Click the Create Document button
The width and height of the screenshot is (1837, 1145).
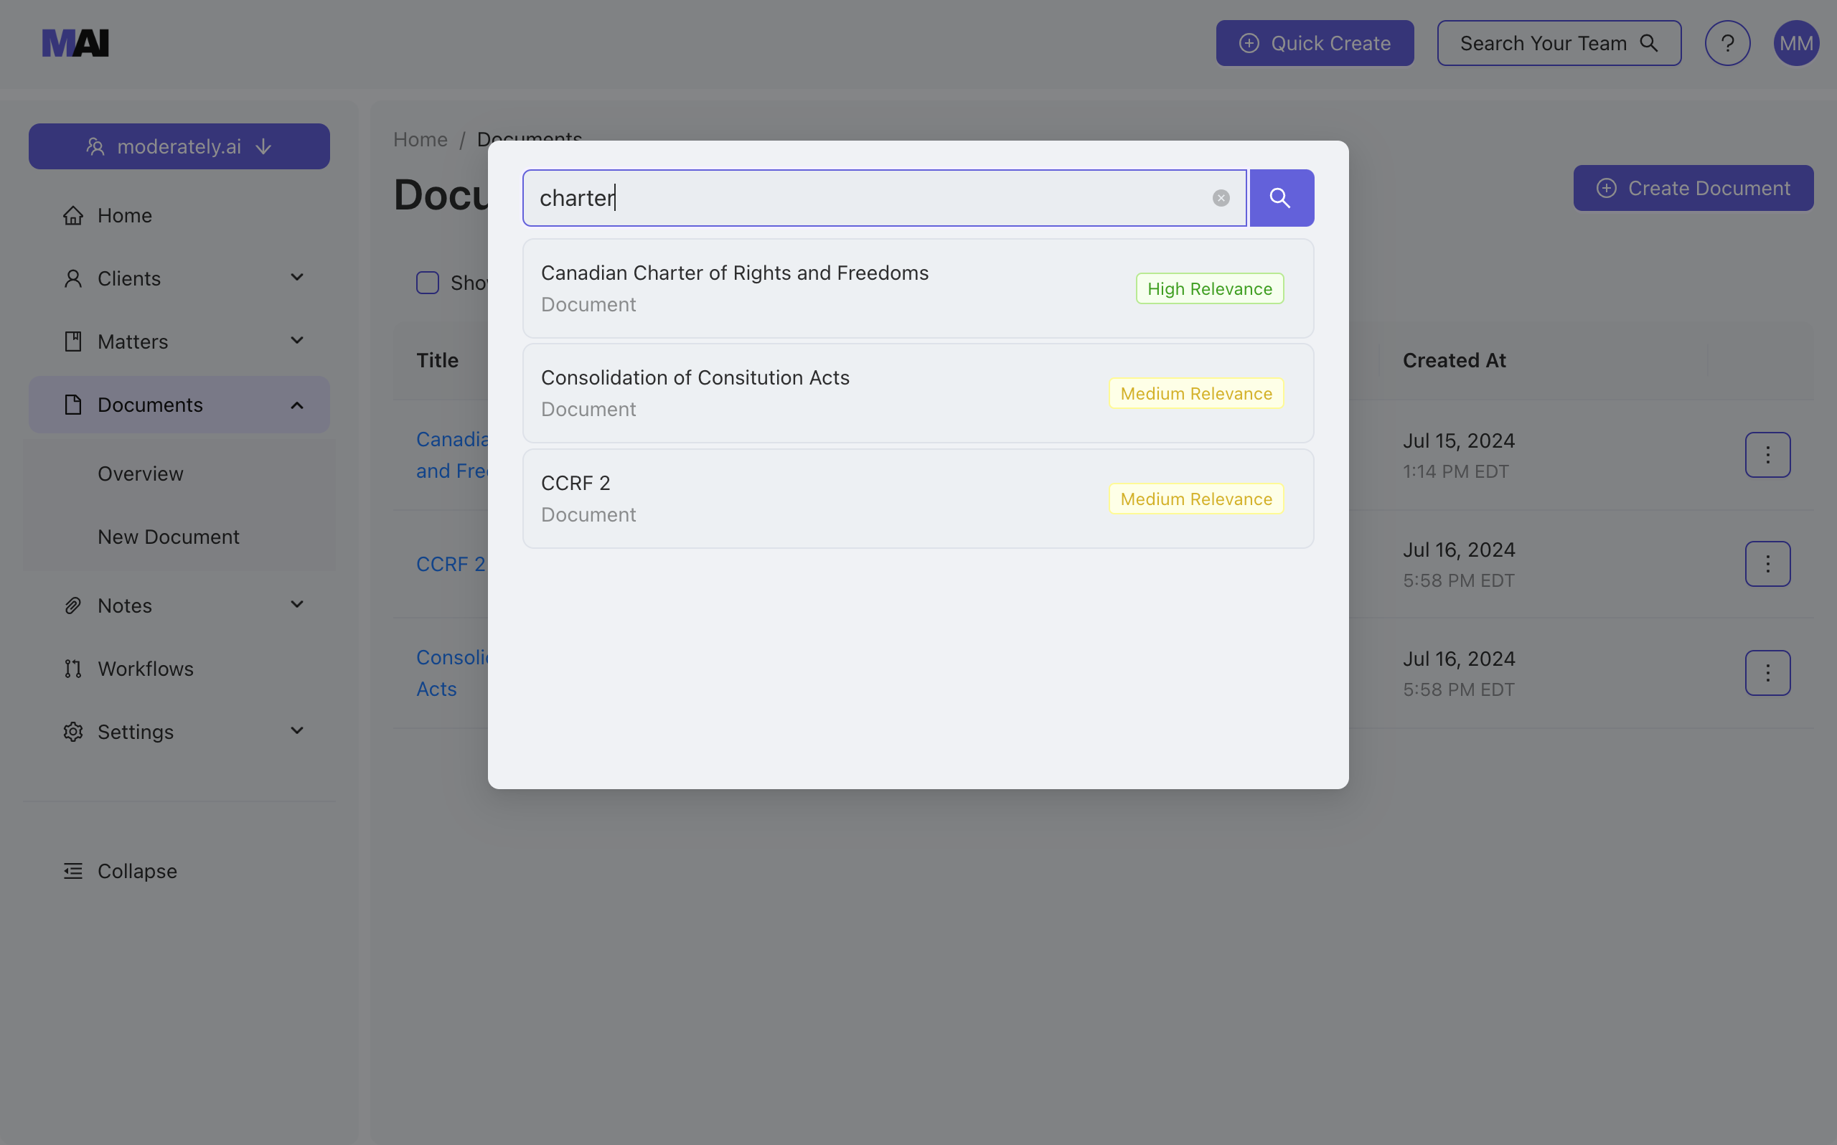click(x=1693, y=188)
